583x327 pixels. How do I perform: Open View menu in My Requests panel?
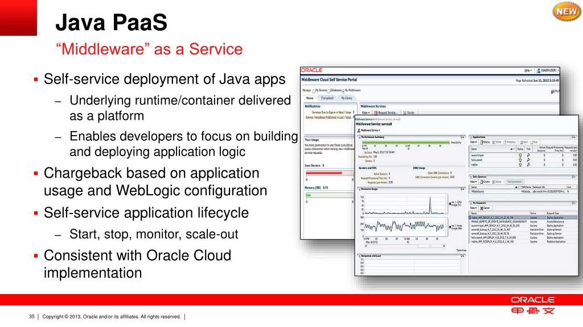[x=473, y=208]
